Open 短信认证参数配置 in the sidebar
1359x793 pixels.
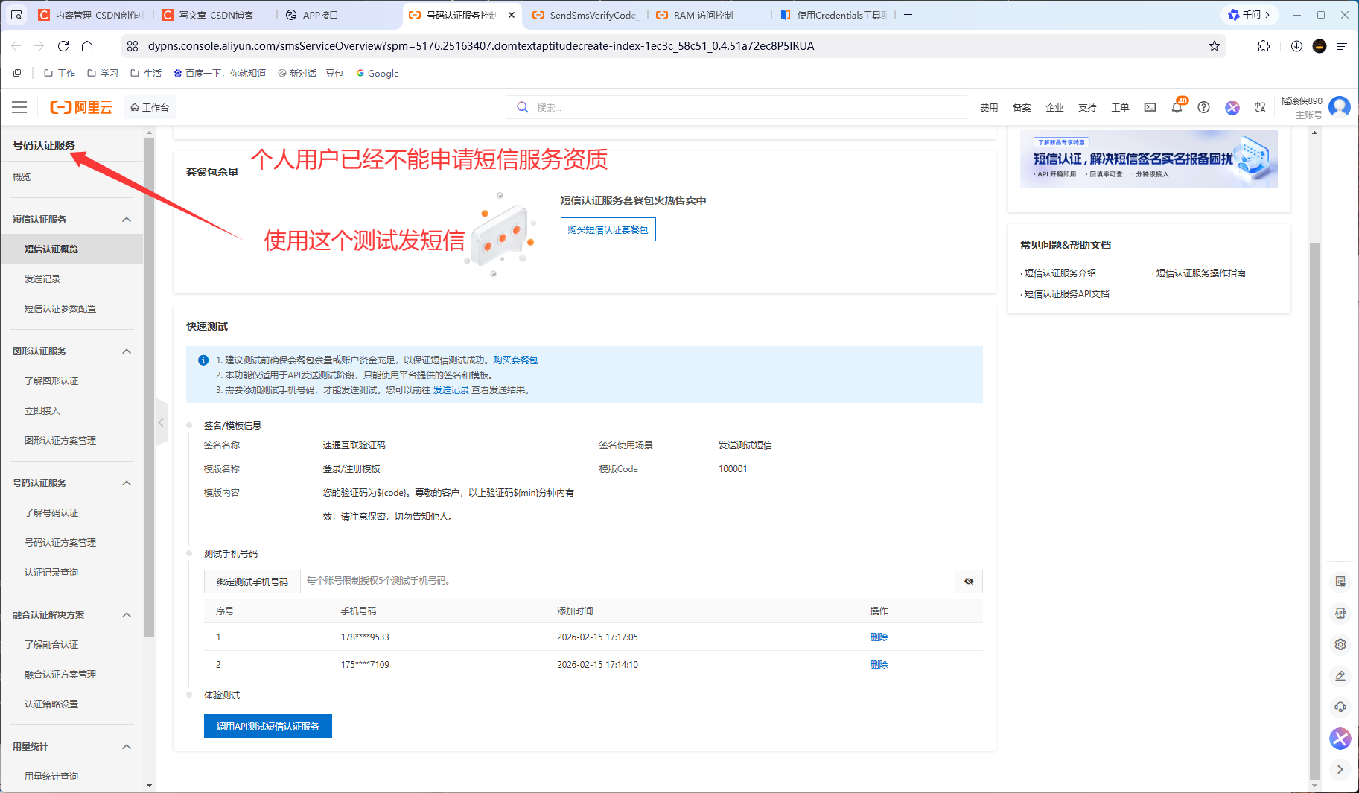(x=60, y=309)
